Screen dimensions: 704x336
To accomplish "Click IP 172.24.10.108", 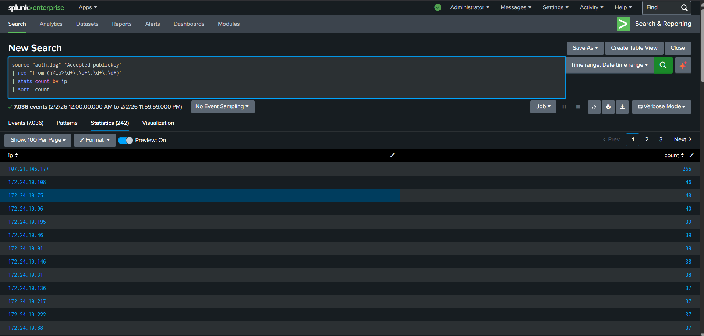I will [x=27, y=182].
